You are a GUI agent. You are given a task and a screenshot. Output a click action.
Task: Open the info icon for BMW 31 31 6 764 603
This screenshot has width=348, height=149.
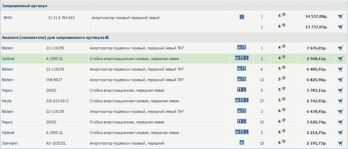tap(242, 17)
